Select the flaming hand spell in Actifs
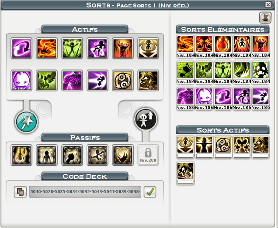 [47, 48]
